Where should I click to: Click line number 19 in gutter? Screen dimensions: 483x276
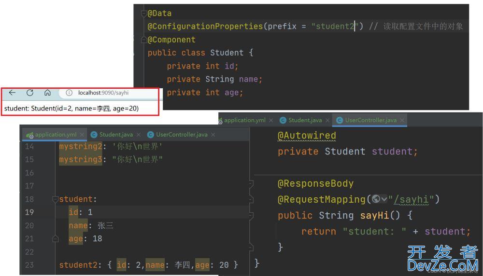click(29, 212)
